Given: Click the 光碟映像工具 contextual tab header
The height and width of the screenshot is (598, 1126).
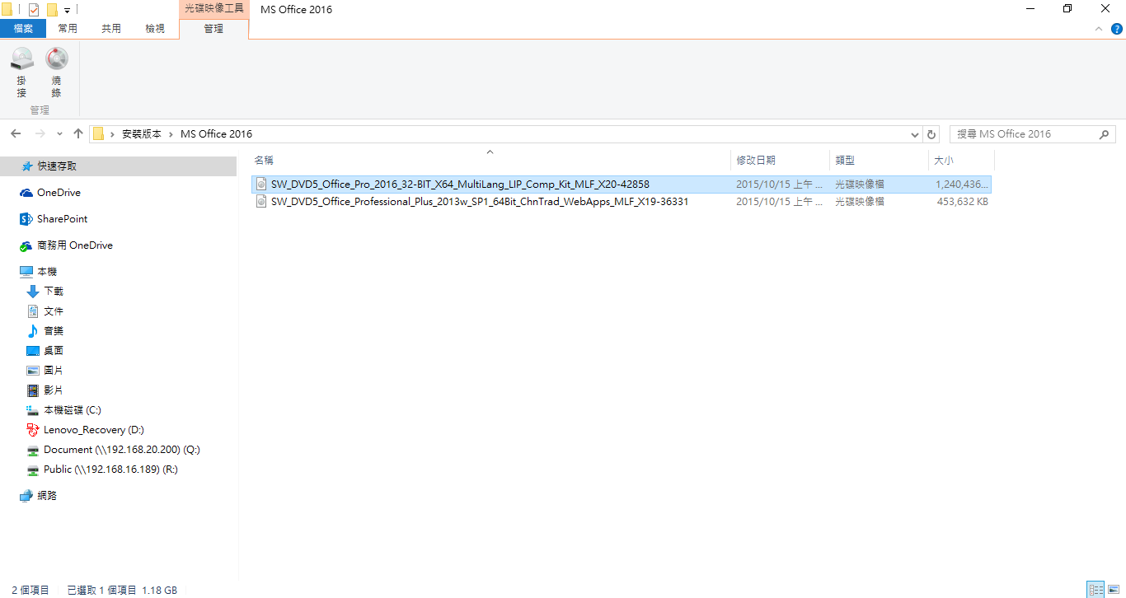Looking at the screenshot, I should [x=213, y=9].
